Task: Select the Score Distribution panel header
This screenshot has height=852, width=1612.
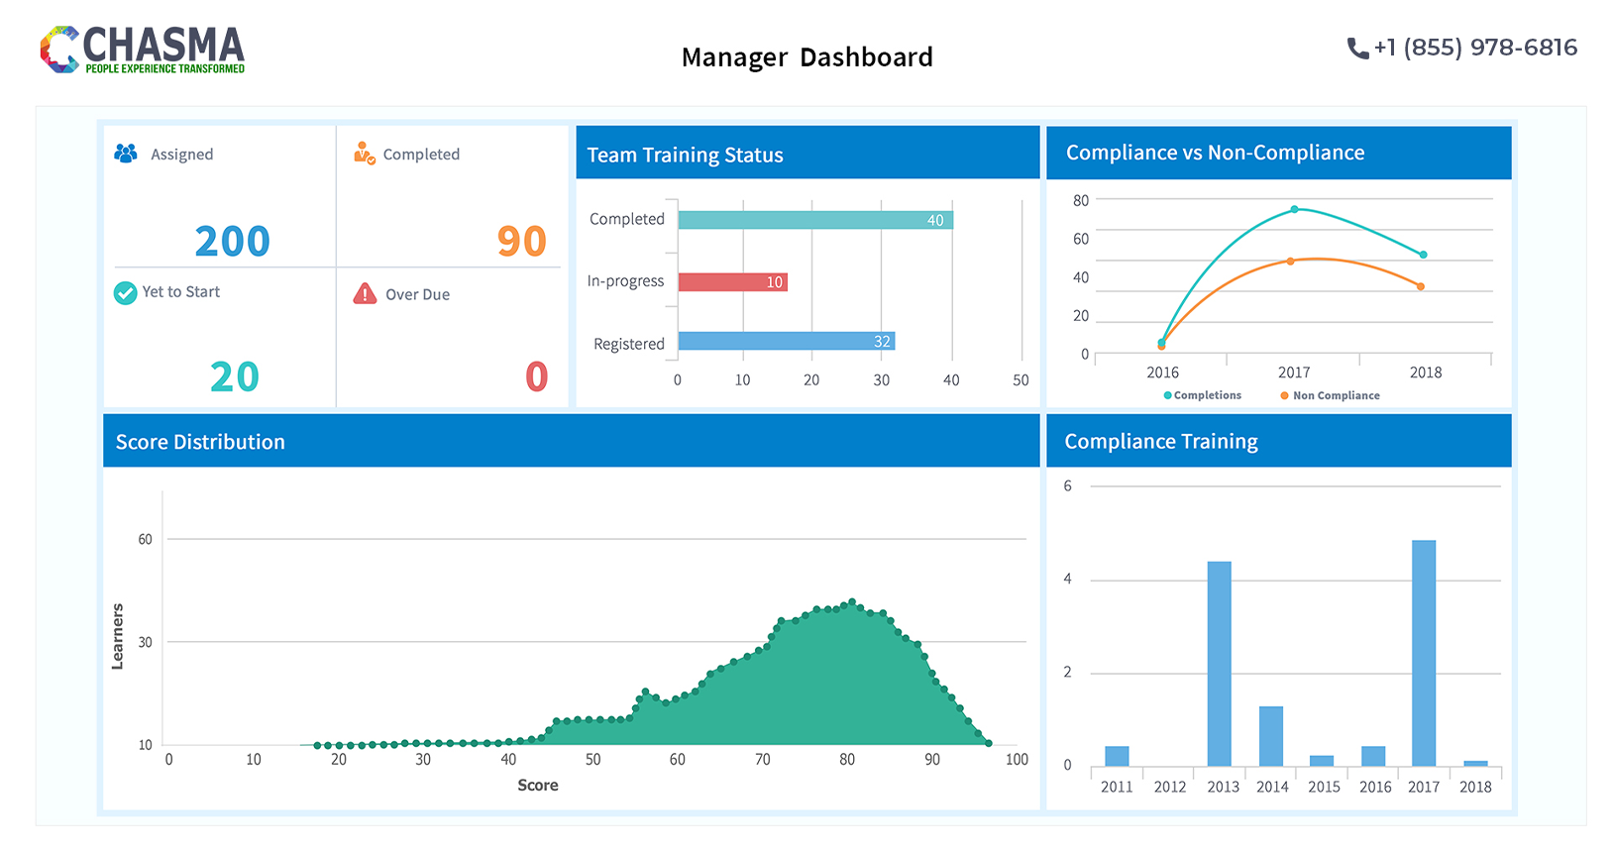Action: (571, 442)
